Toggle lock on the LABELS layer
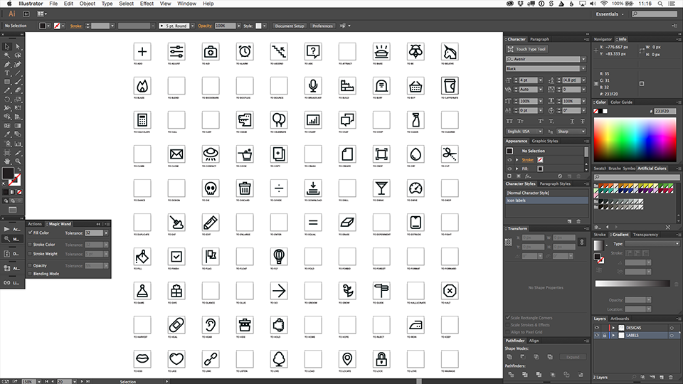Screen dimensions: 683x384 point(605,336)
